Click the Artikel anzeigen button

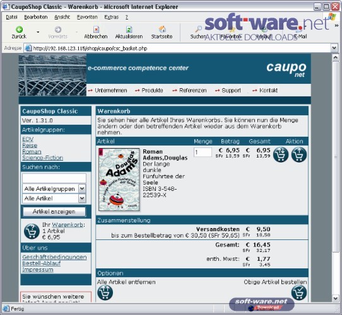(x=54, y=212)
